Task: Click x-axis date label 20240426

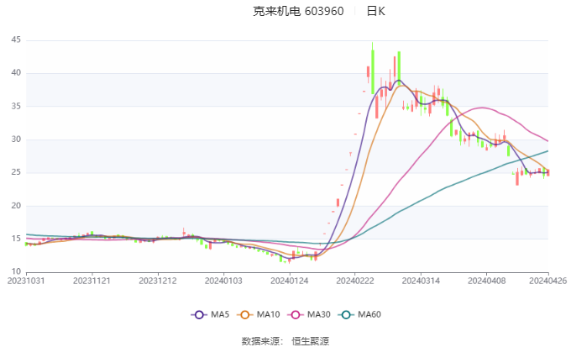Action: (x=547, y=281)
